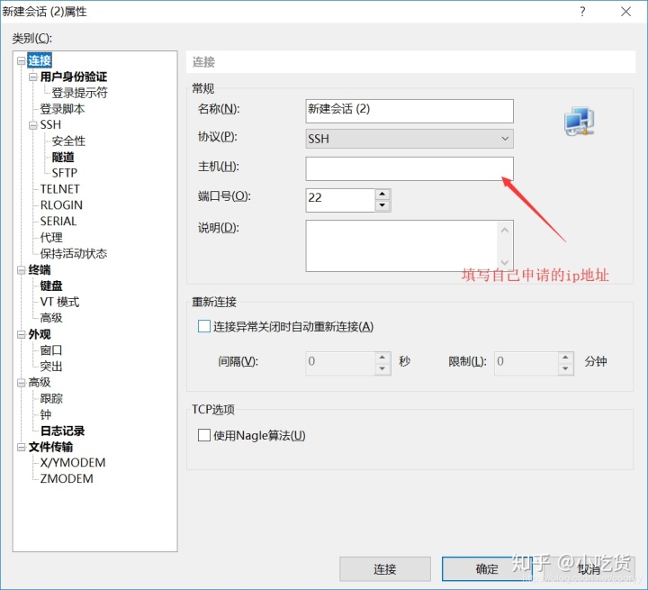Enable auto reconnect on abnormal close checkbox
648x590 pixels.
(204, 326)
